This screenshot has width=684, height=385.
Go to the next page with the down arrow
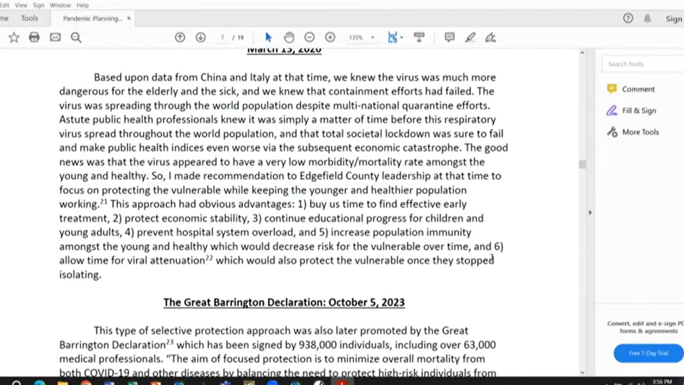tap(200, 37)
